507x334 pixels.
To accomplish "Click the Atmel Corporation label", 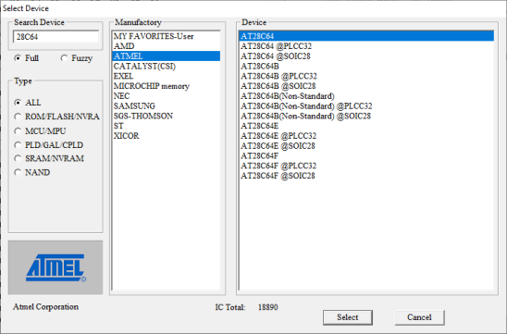I will 45,307.
